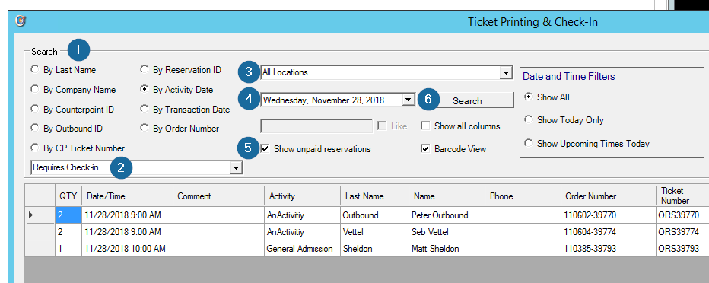The width and height of the screenshot is (709, 283).
Task: Toggle Barcode View checkbox
Action: point(425,148)
